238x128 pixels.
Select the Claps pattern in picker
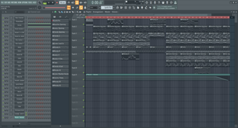[60, 63]
